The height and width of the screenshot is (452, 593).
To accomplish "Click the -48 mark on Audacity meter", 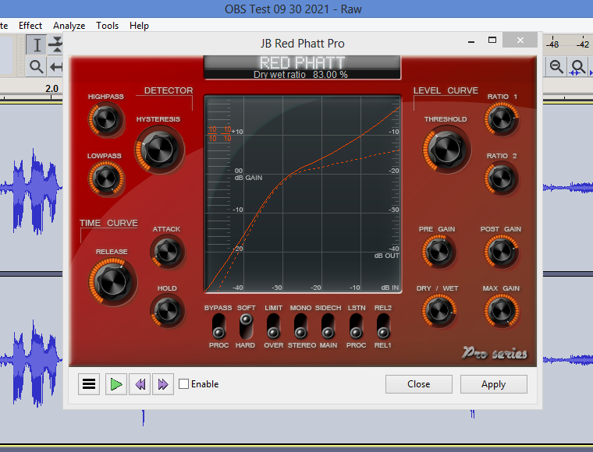I will tap(552, 44).
